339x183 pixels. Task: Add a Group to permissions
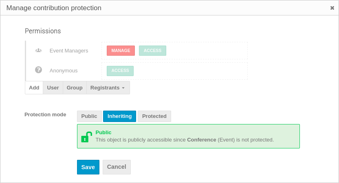pos(75,88)
